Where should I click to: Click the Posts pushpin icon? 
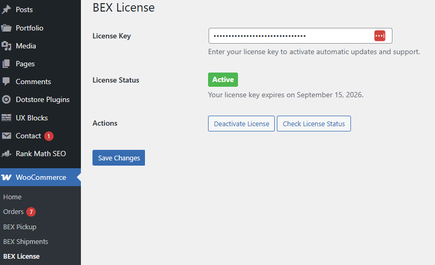coord(6,9)
